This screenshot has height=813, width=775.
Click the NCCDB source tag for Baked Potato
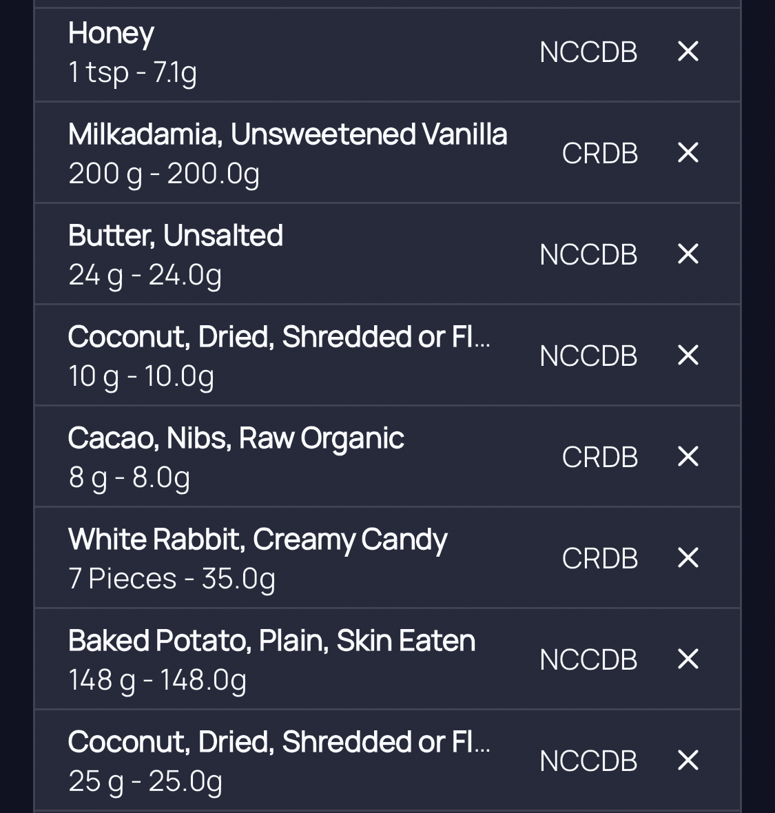588,659
